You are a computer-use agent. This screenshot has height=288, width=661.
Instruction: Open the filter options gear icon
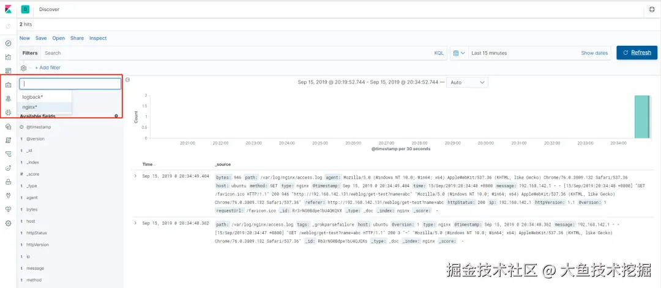pyautogui.click(x=24, y=68)
